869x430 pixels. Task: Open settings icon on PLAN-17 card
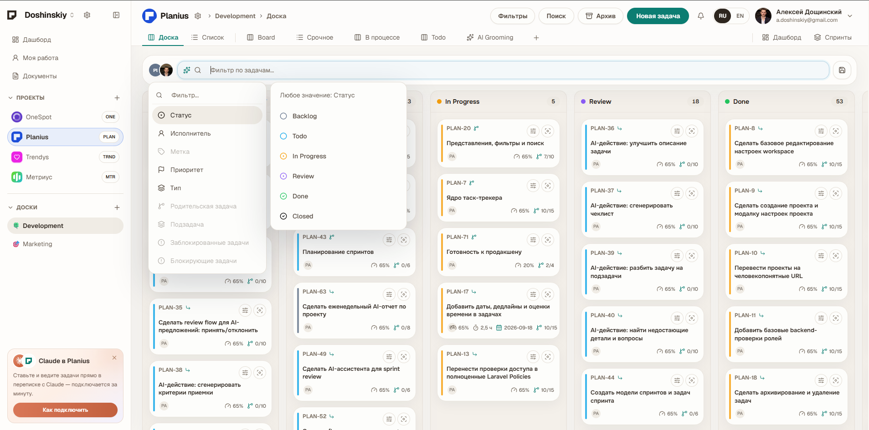pyautogui.click(x=533, y=294)
